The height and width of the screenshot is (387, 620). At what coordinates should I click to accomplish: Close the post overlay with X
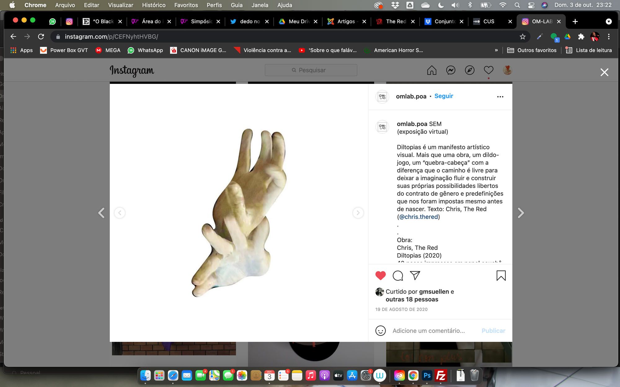click(x=604, y=72)
